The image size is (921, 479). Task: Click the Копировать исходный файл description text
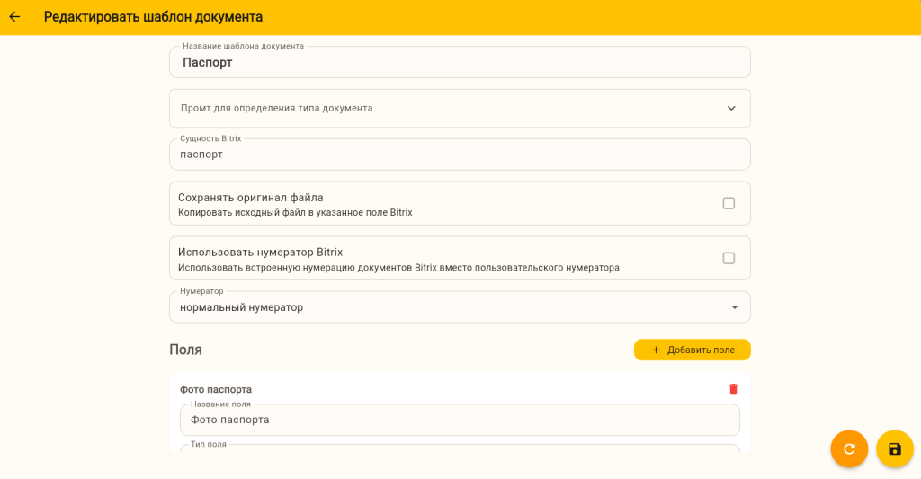click(x=295, y=213)
